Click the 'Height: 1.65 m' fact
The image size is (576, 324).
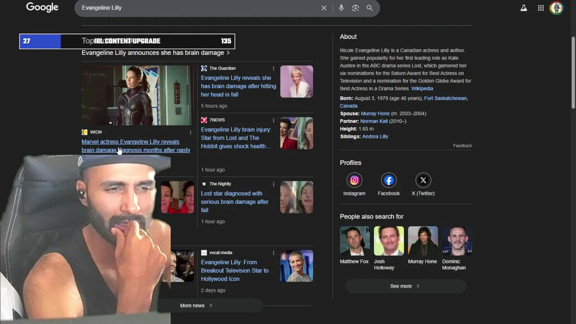pyautogui.click(x=357, y=129)
